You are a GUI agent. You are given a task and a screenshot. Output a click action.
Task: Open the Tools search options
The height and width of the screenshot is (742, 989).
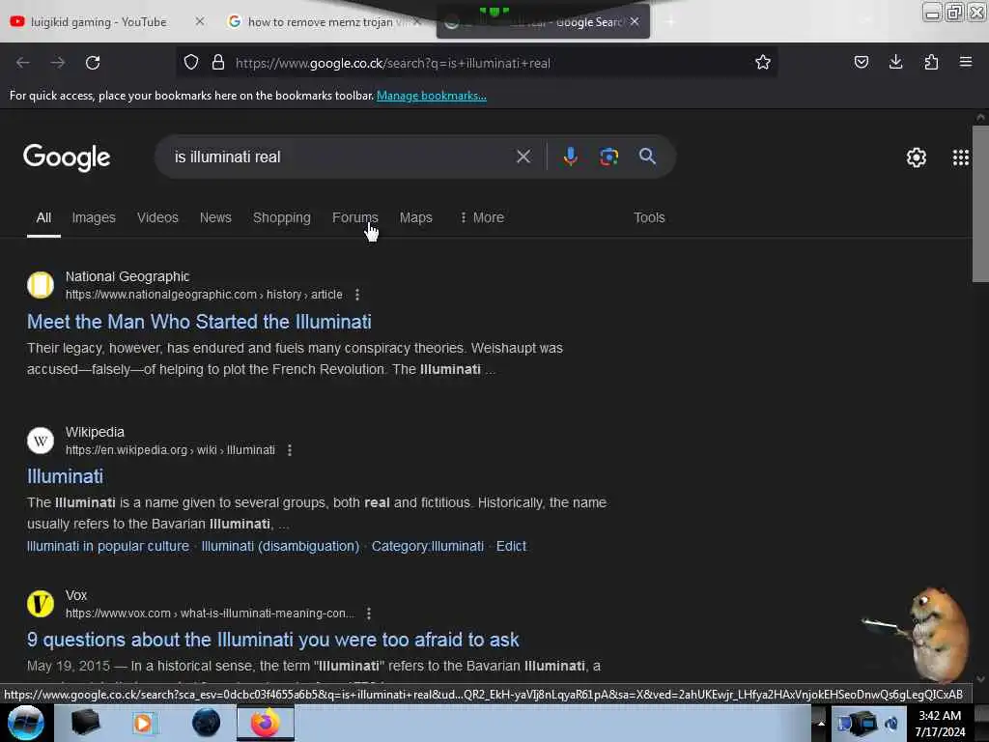[x=649, y=217]
